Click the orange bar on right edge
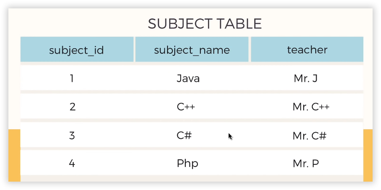The width and height of the screenshot is (381, 190). [x=368, y=155]
